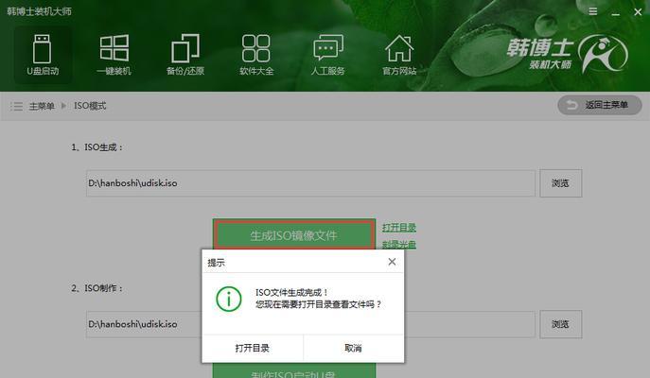Click 返回主菜单 button
Viewport: 650px width, 378px height.
click(x=600, y=105)
